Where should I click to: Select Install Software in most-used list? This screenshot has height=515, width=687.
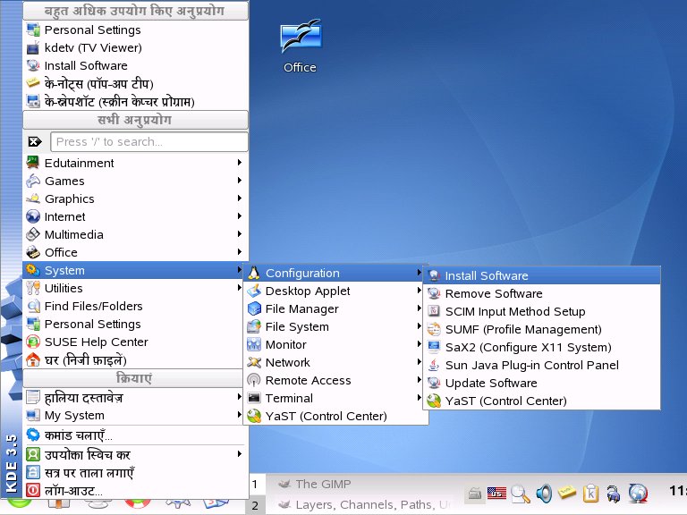point(135,65)
